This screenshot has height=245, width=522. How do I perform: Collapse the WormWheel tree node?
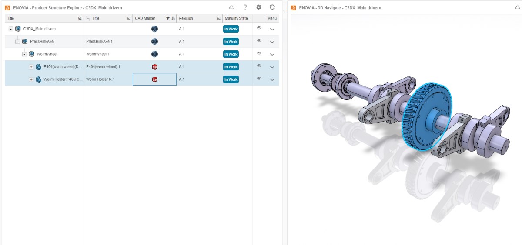24,54
